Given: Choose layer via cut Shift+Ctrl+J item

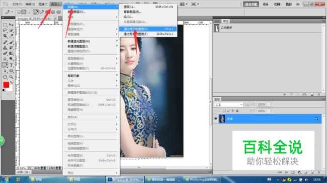Looking at the screenshot, I should (x=148, y=34).
